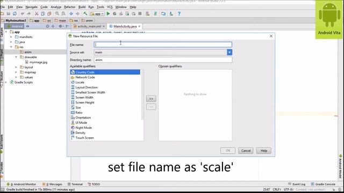Click the Undo toolbar icon
This screenshot has height=193, width=344.
(23, 14)
